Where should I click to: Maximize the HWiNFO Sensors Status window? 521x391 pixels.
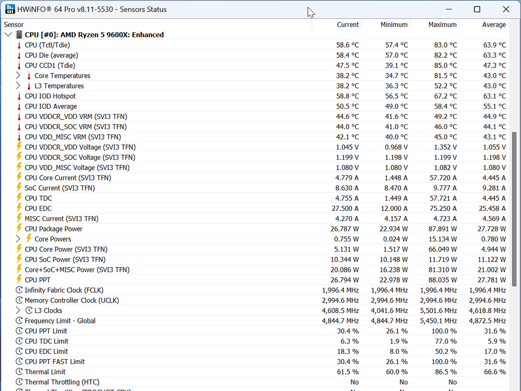pyautogui.click(x=477, y=9)
